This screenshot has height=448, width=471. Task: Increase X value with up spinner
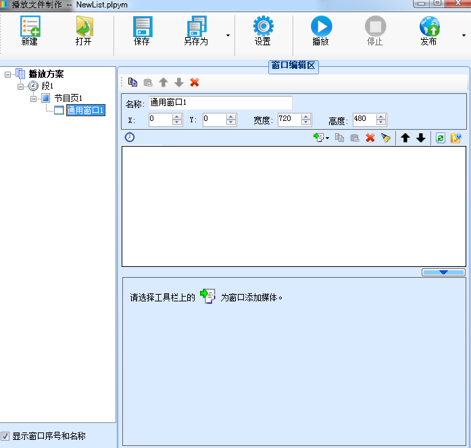(x=177, y=117)
